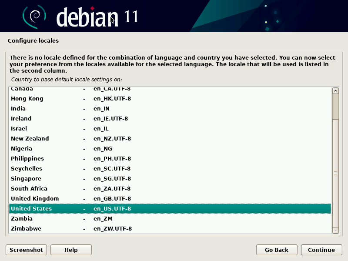Click the scrollbar down arrow

pyautogui.click(x=335, y=230)
